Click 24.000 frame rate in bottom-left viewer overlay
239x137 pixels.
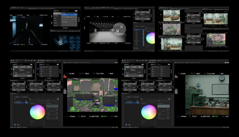tap(72, 74)
